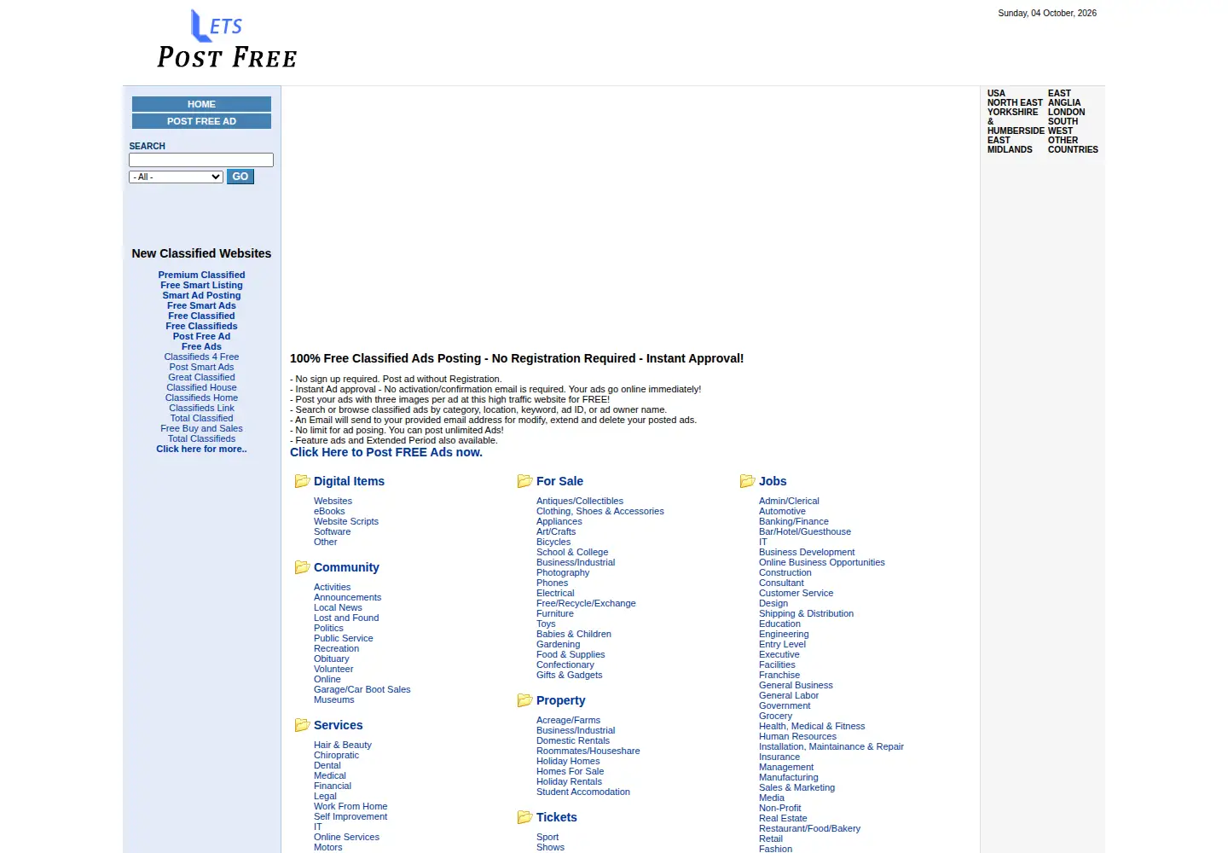Browse the Free/Recycle/Exchange subcategory
Screen dimensions: 1228x853
(x=586, y=603)
